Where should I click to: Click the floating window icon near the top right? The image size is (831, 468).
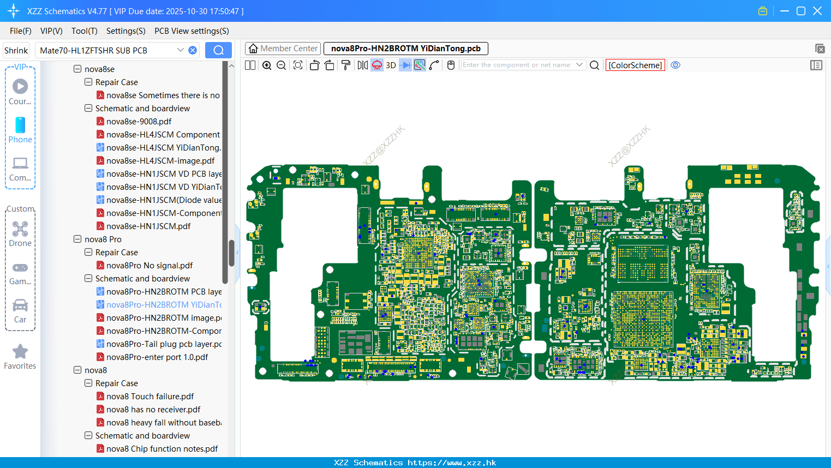(x=820, y=49)
